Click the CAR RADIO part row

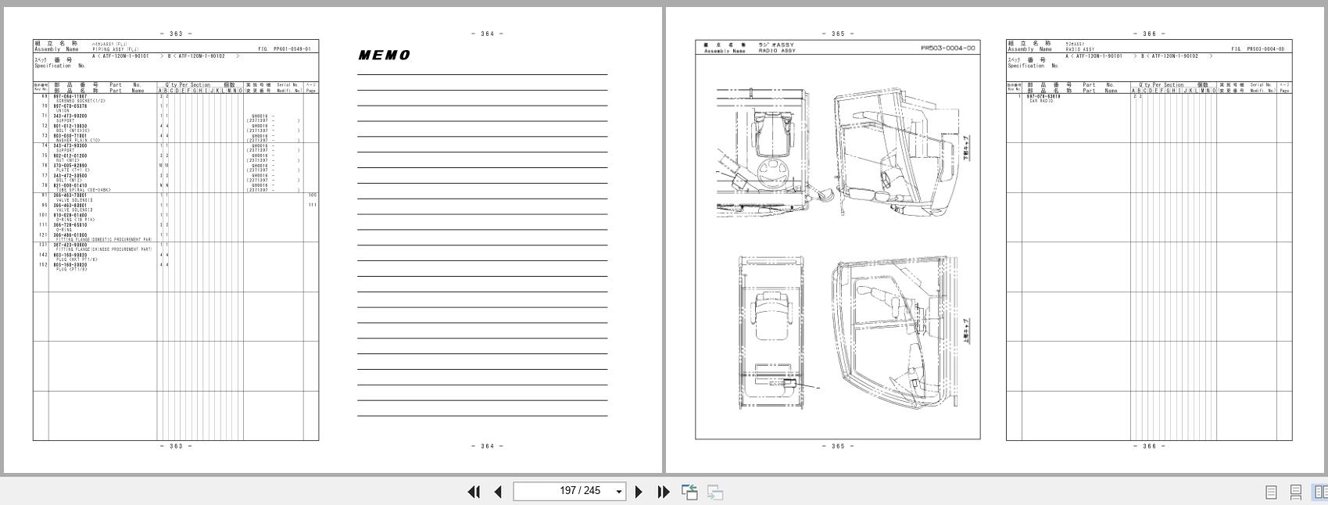click(1148, 98)
